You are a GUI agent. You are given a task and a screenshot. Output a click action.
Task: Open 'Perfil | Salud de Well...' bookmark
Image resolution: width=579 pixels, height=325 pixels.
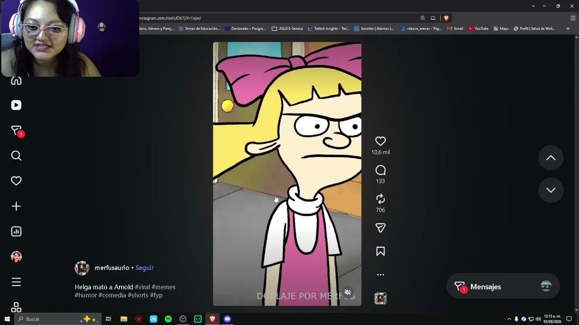point(534,28)
